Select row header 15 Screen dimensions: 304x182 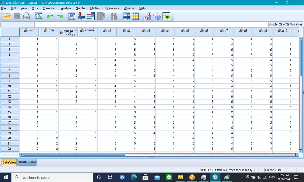pos(9,112)
